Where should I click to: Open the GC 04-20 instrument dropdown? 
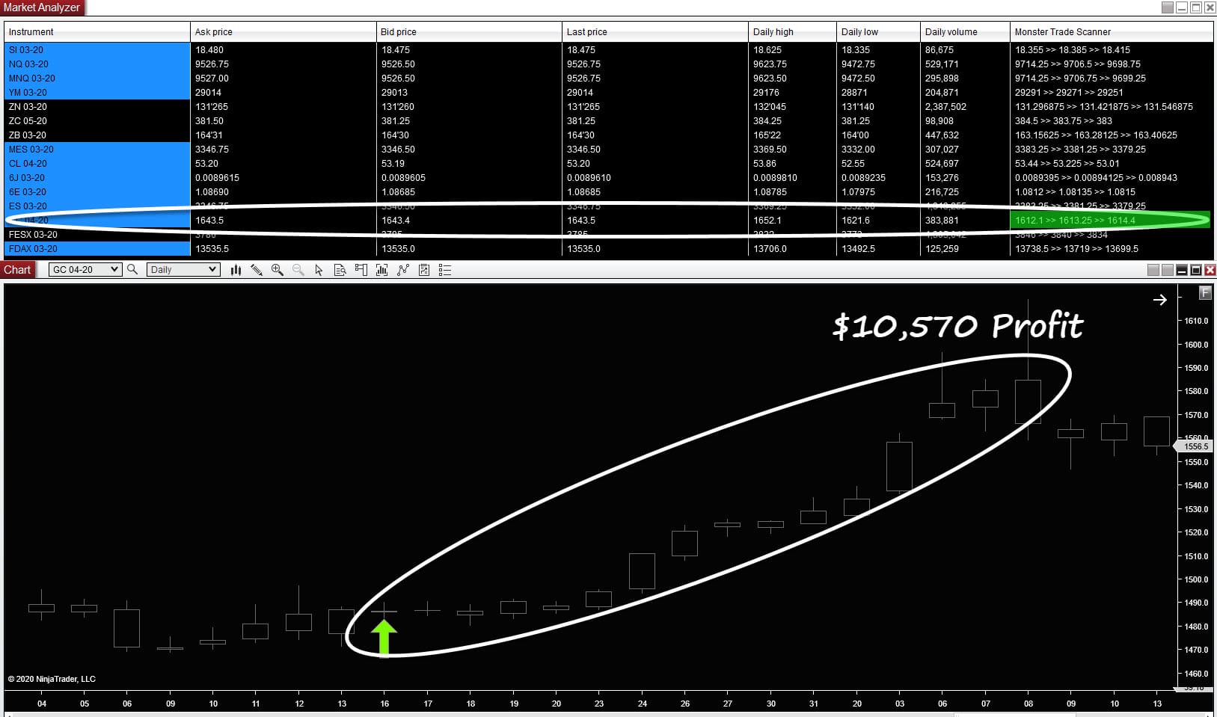click(85, 269)
